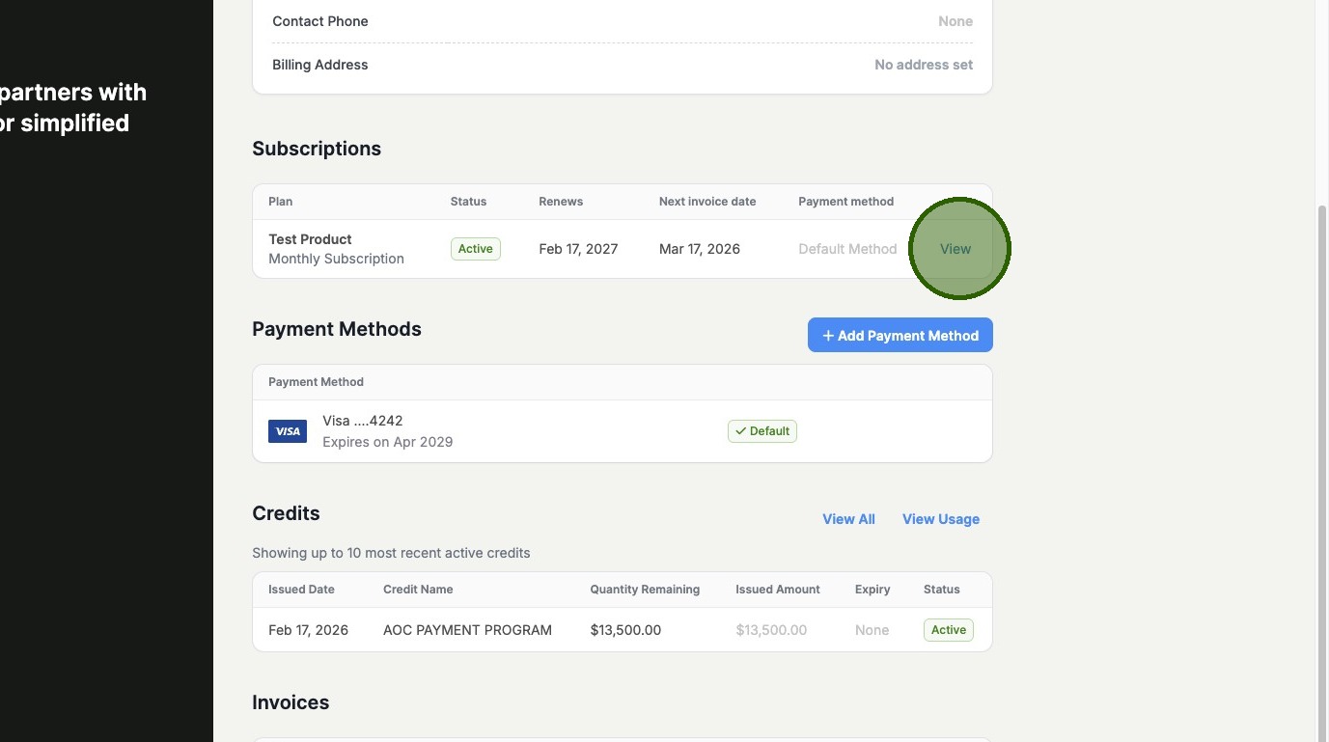Click View on Test Product subscription
The height and width of the screenshot is (742, 1329).
point(955,249)
